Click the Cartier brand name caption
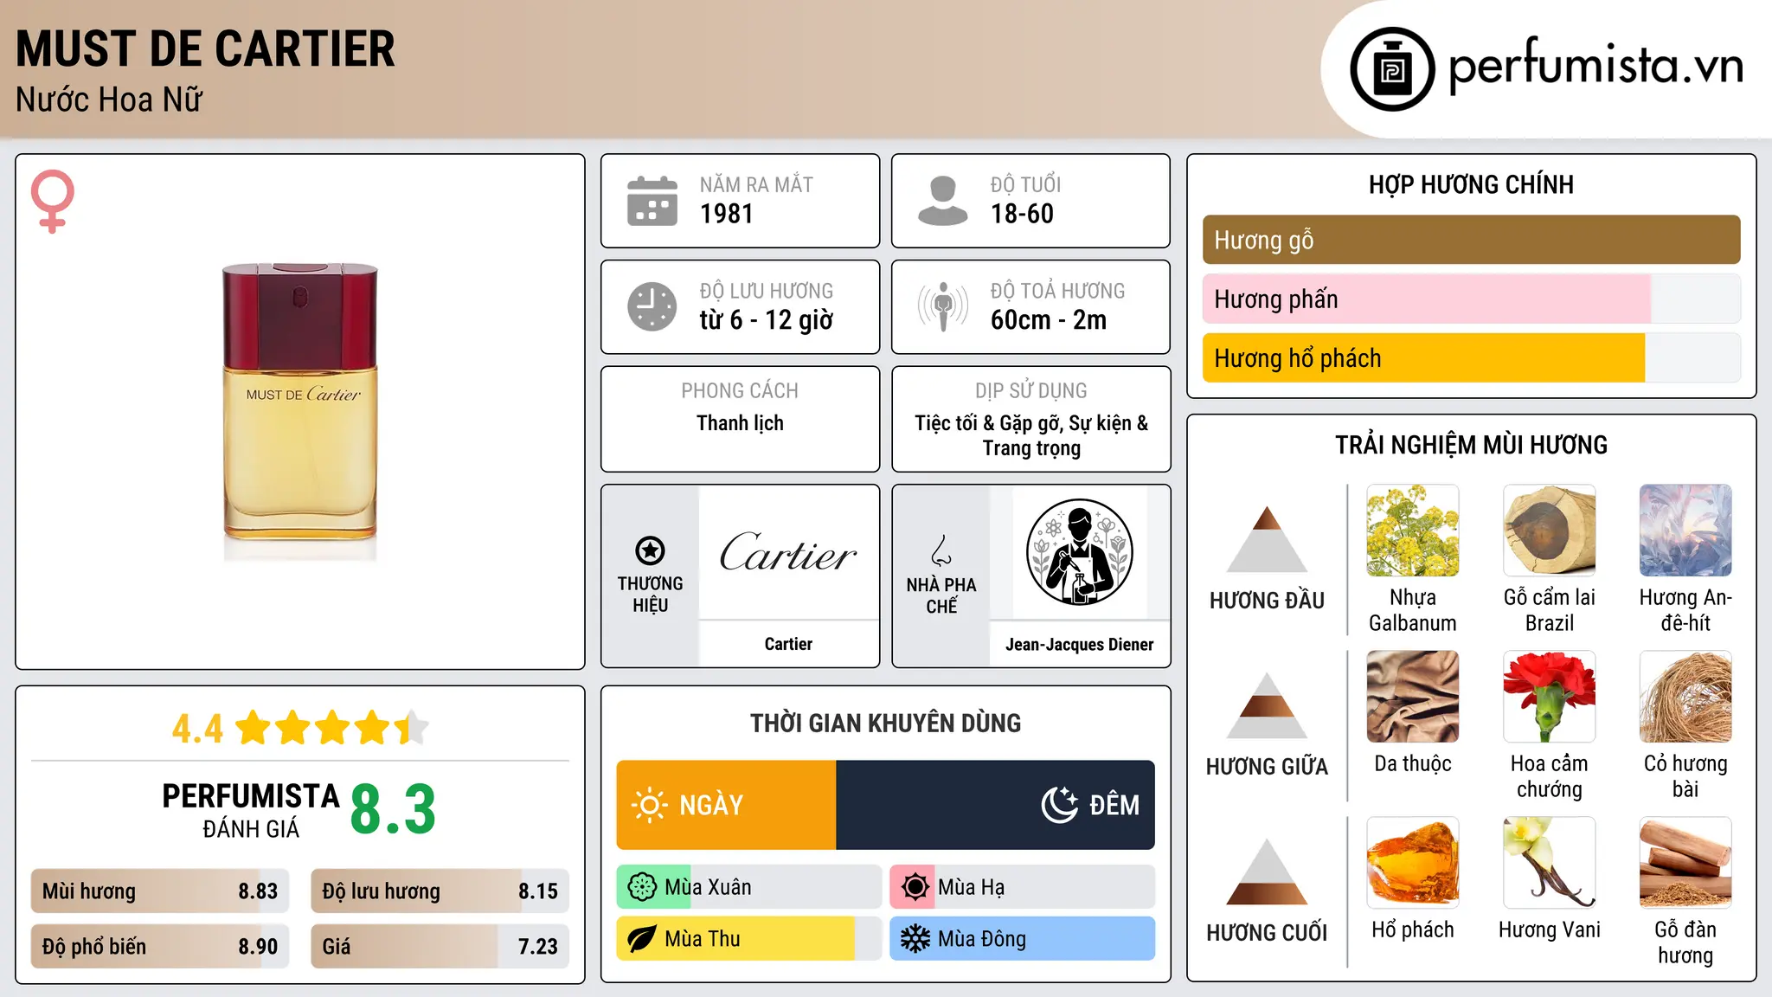 [x=788, y=644]
